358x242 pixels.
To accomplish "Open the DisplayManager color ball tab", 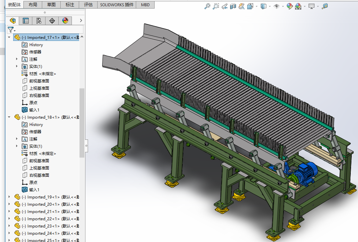I will pyautogui.click(x=65, y=21).
